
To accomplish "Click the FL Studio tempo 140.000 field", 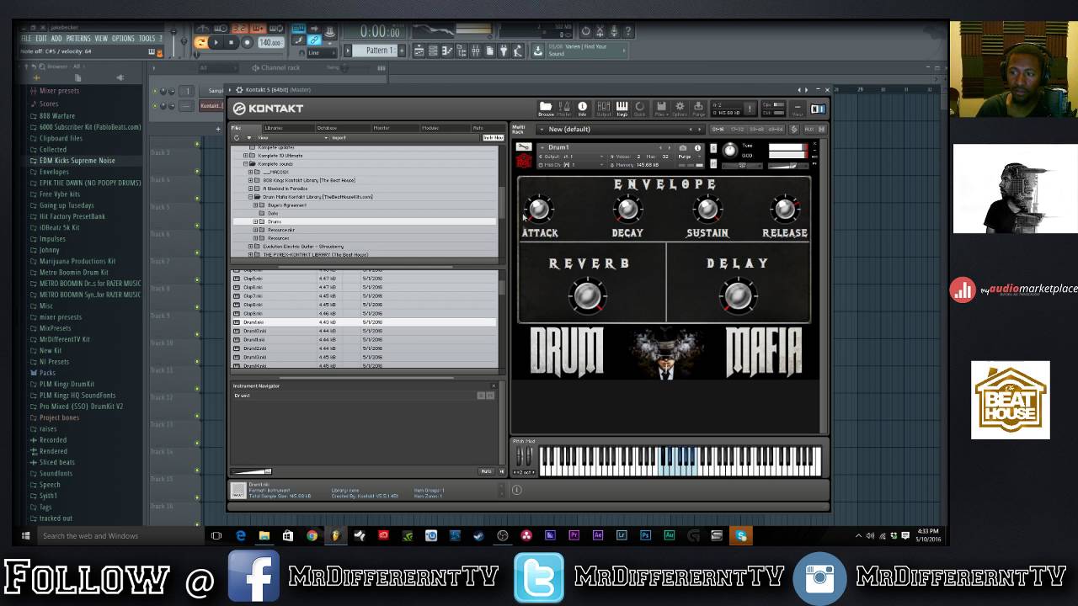I will (271, 42).
